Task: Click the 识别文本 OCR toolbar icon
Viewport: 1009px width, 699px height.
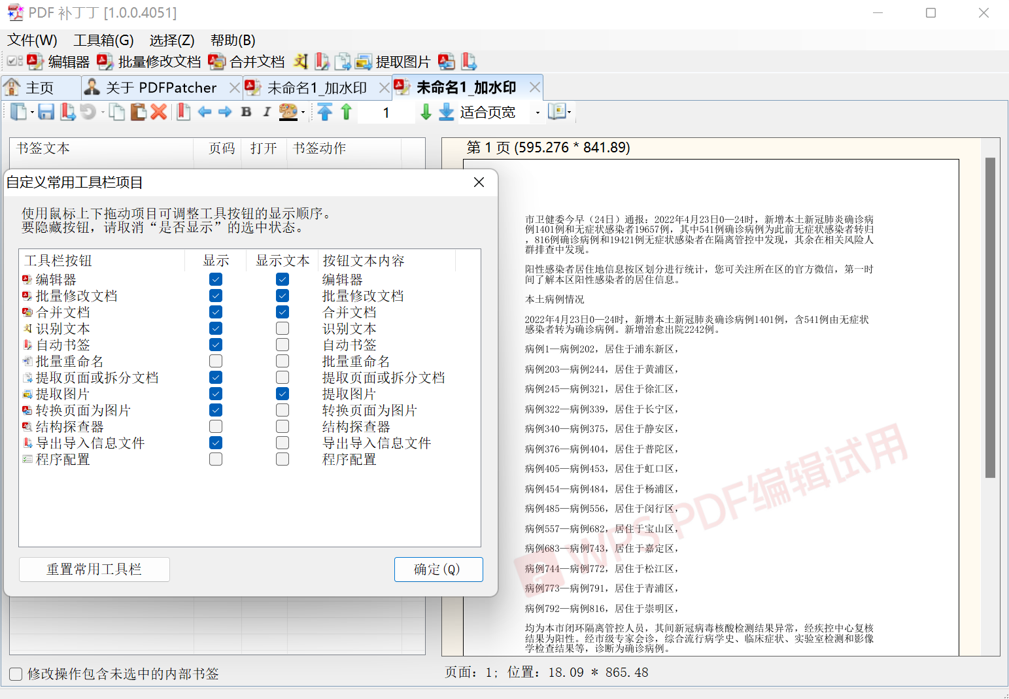Action: 301,61
